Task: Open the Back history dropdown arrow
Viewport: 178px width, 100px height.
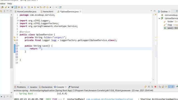Action: (50, 7)
